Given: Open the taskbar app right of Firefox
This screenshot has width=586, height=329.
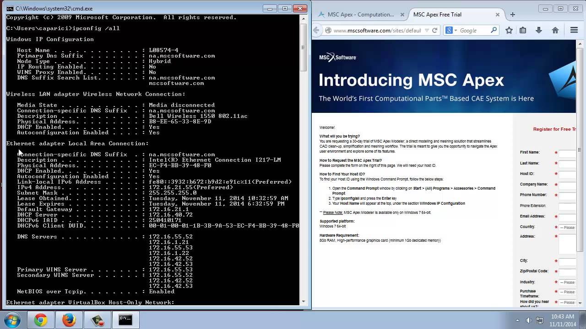Looking at the screenshot, I should pos(97,320).
